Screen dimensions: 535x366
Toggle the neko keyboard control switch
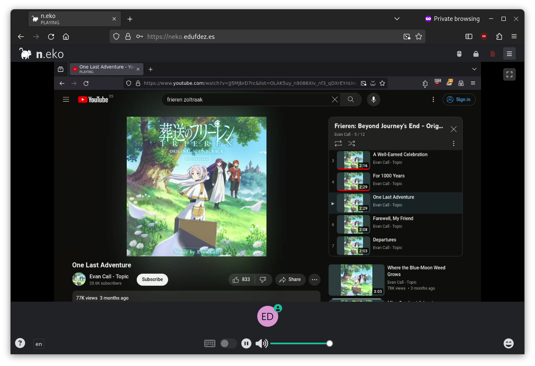click(x=228, y=343)
